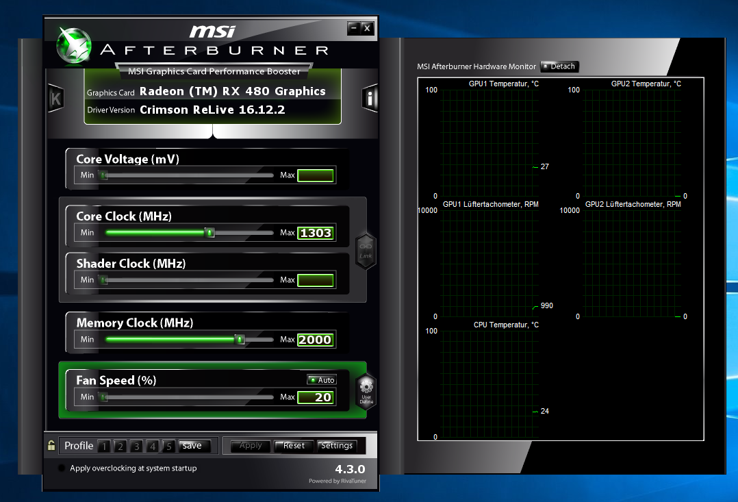
Task: Detach the hardware monitor panel
Action: [559, 66]
